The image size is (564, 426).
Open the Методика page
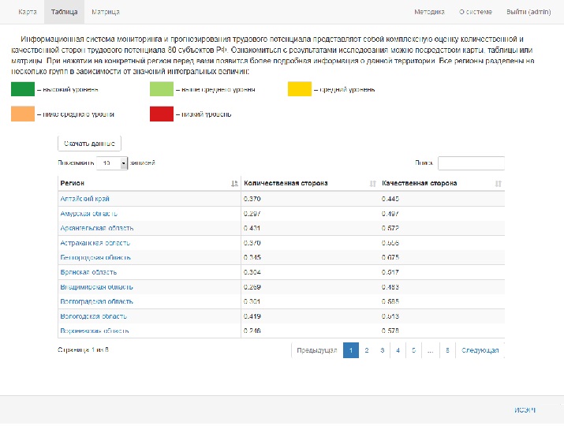coord(429,12)
